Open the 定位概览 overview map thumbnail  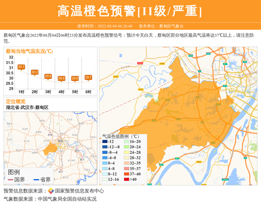pos(50,143)
